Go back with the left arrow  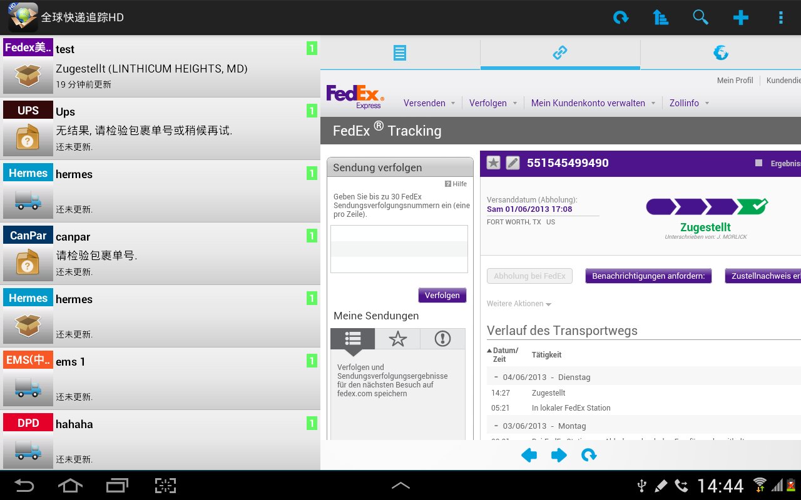(529, 456)
